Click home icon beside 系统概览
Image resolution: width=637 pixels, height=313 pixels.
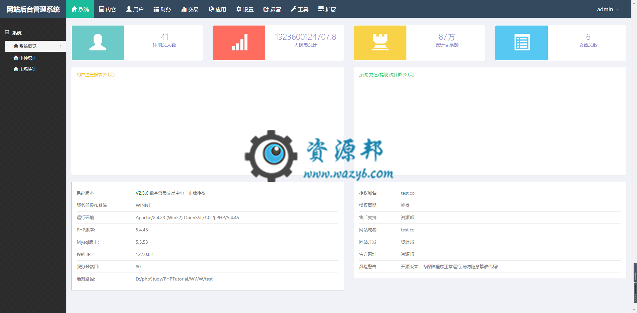click(x=16, y=46)
